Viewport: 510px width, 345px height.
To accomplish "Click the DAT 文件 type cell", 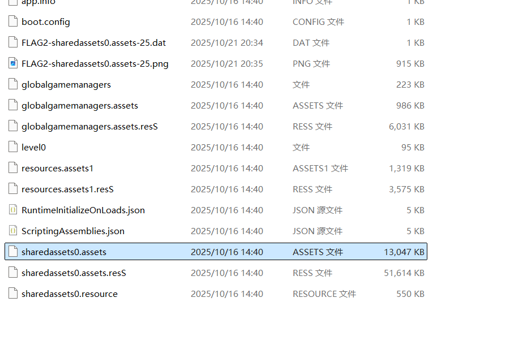I will 311,42.
